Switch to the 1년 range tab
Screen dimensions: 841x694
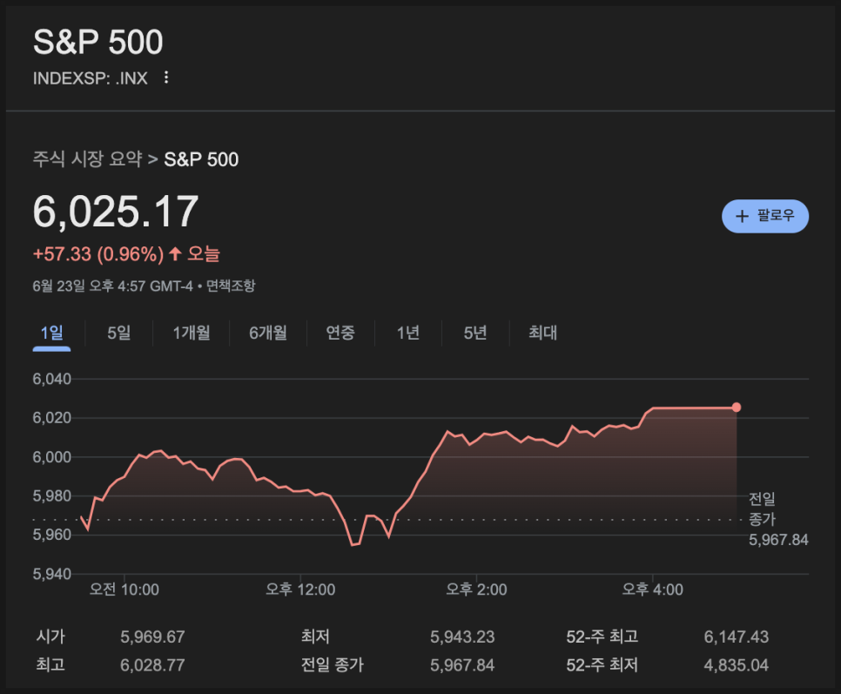(408, 333)
